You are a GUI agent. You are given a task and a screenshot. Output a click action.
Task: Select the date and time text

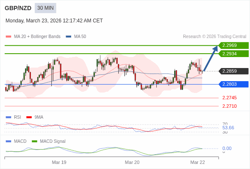click(54, 21)
